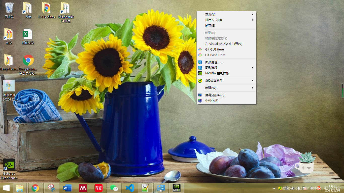Click the 360 green plus tray icon
344x193 pixels.
click(280, 188)
